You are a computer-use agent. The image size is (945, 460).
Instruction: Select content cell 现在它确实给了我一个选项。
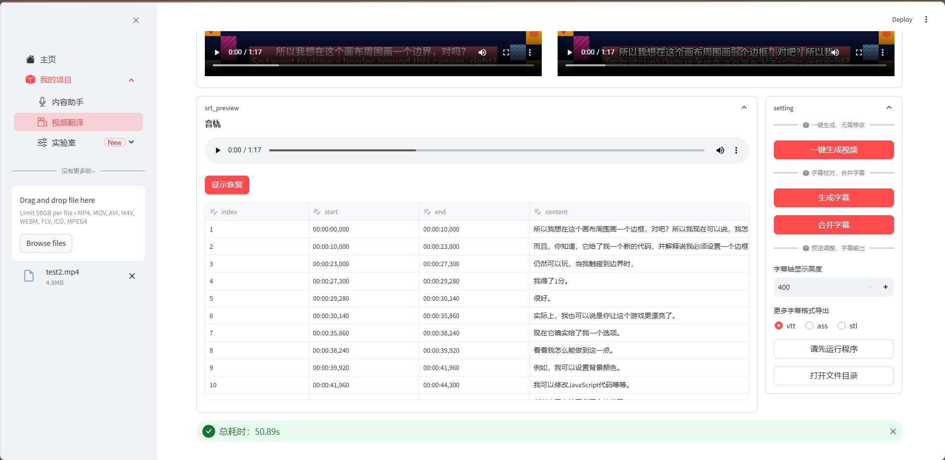coord(639,333)
